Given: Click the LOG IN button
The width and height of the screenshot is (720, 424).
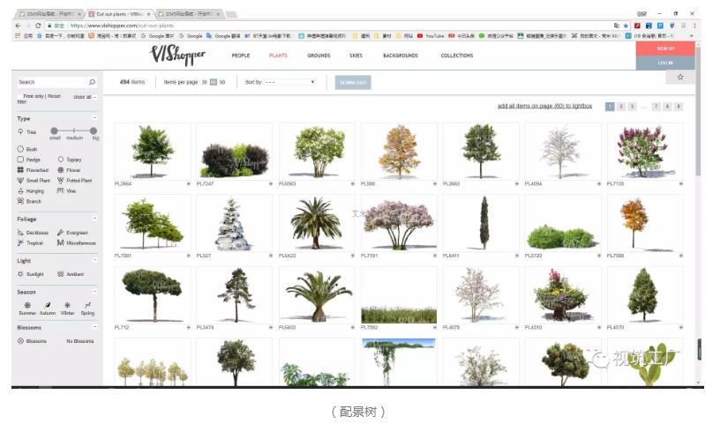Looking at the screenshot, I should coord(665,63).
